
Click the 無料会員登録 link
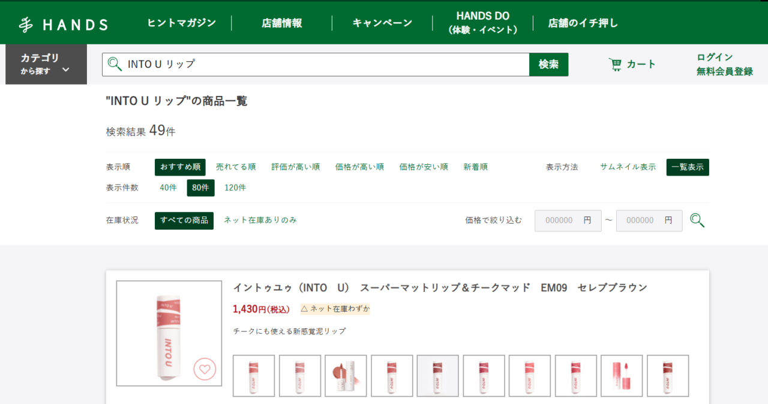click(x=725, y=71)
